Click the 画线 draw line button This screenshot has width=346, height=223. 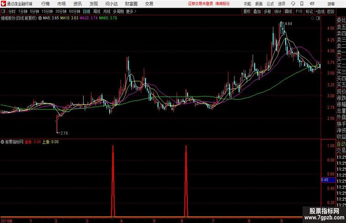(x=288, y=11)
